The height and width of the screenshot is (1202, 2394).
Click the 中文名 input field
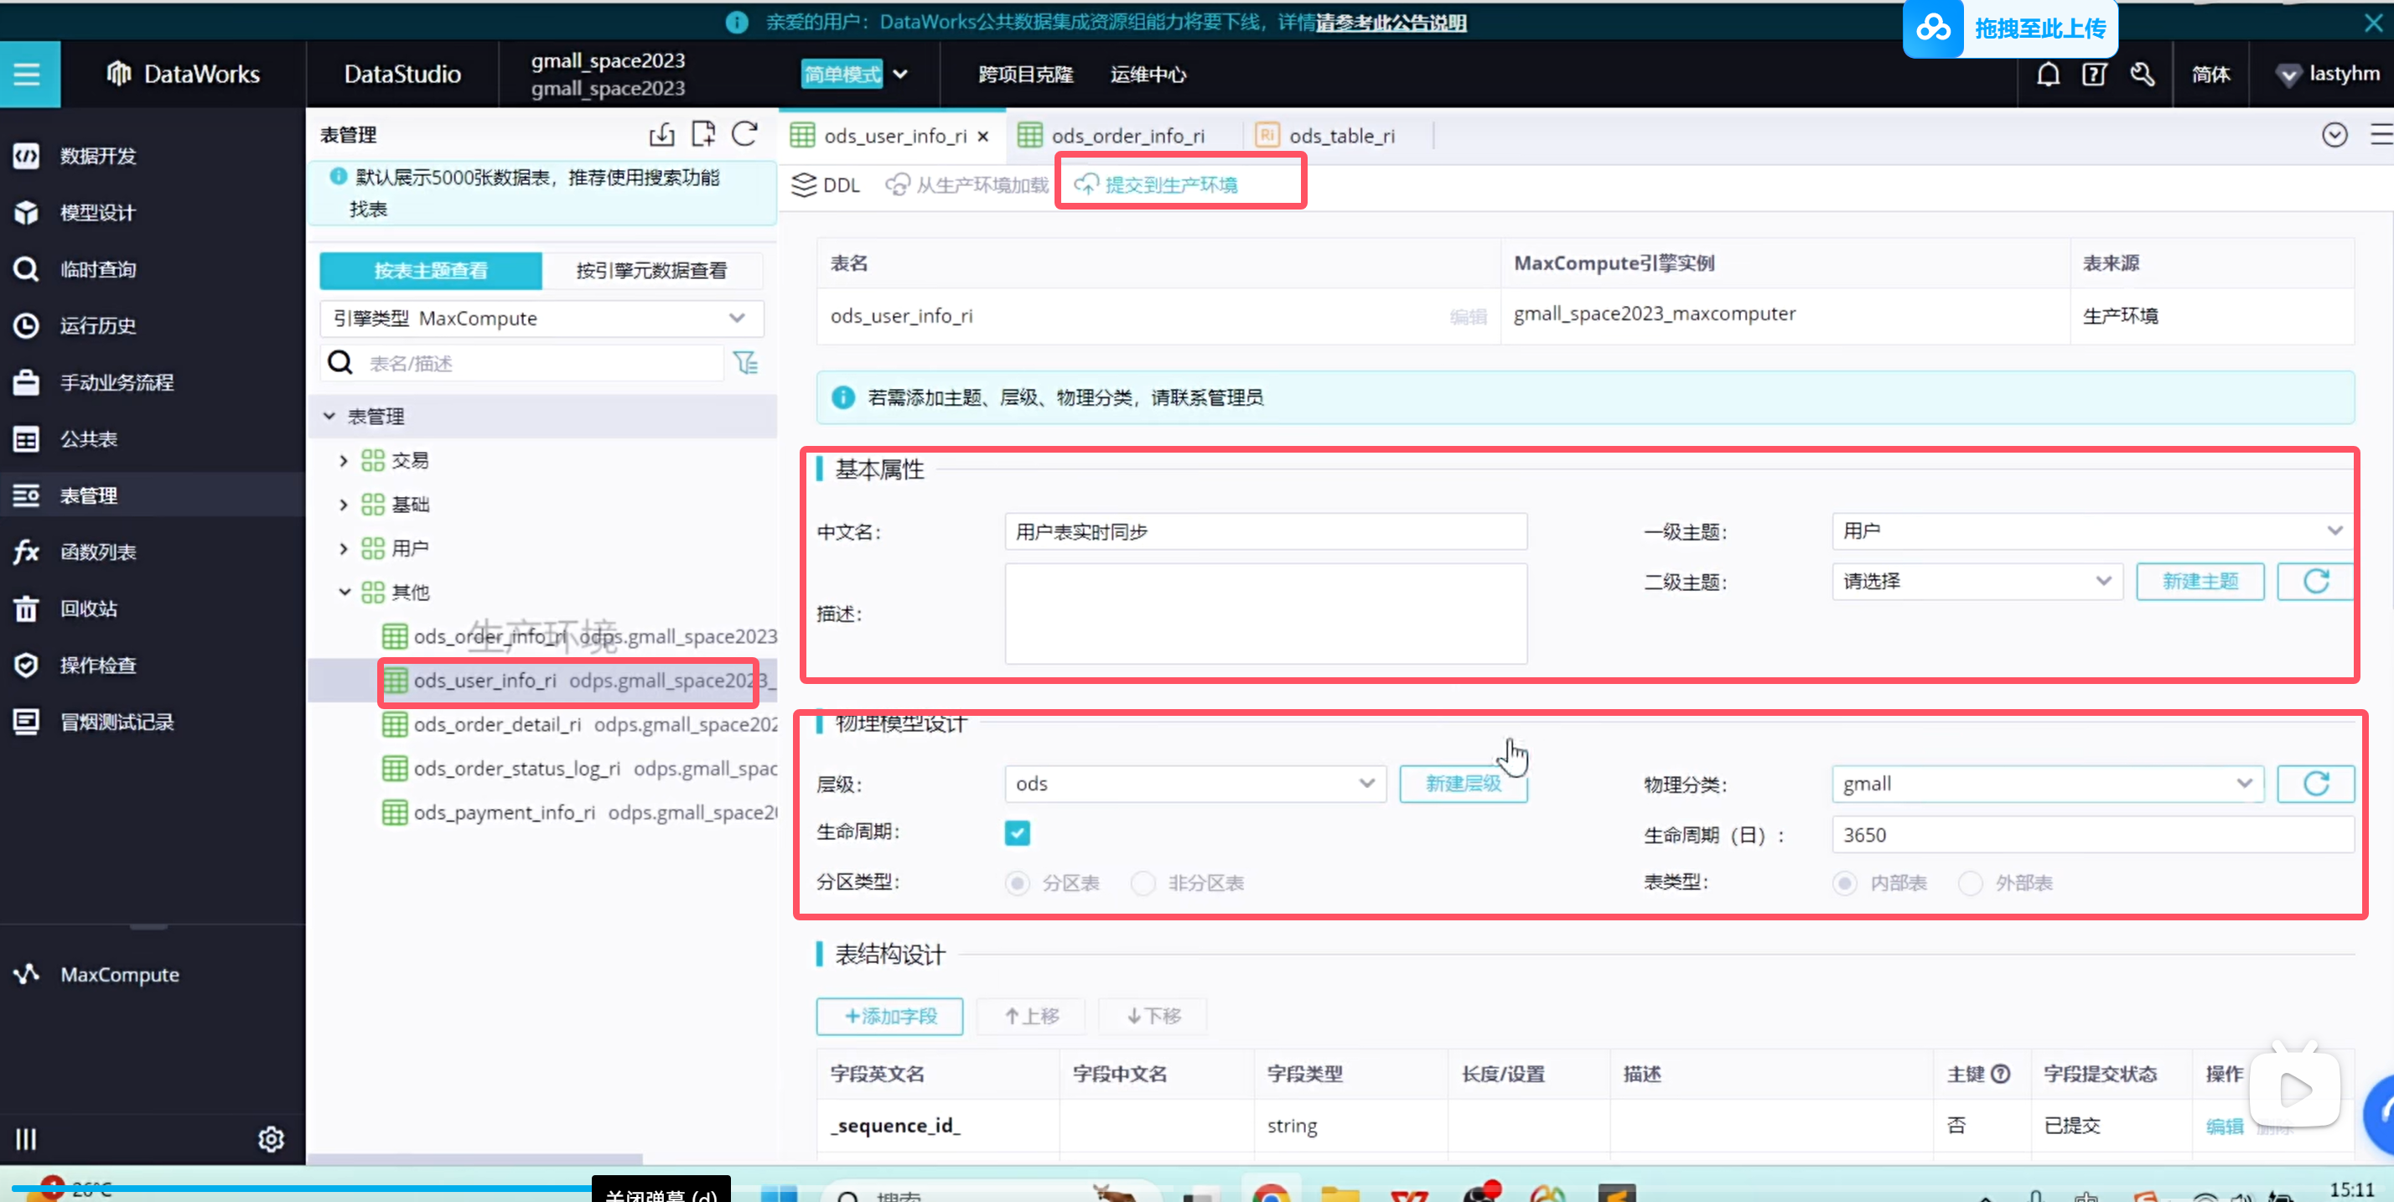click(x=1265, y=531)
